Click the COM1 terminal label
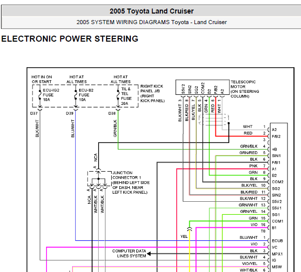The image size is (301, 272). pyautogui.click(x=277, y=221)
